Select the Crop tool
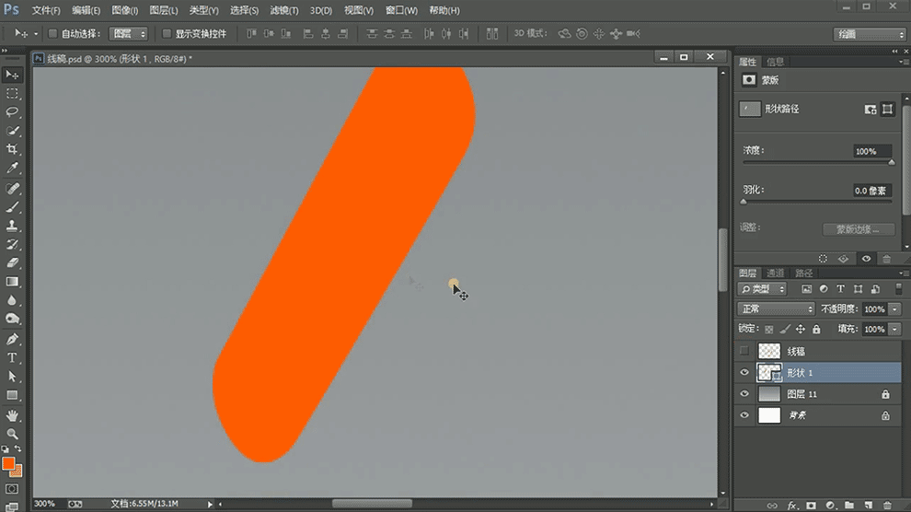The height and width of the screenshot is (512, 911). (x=12, y=149)
